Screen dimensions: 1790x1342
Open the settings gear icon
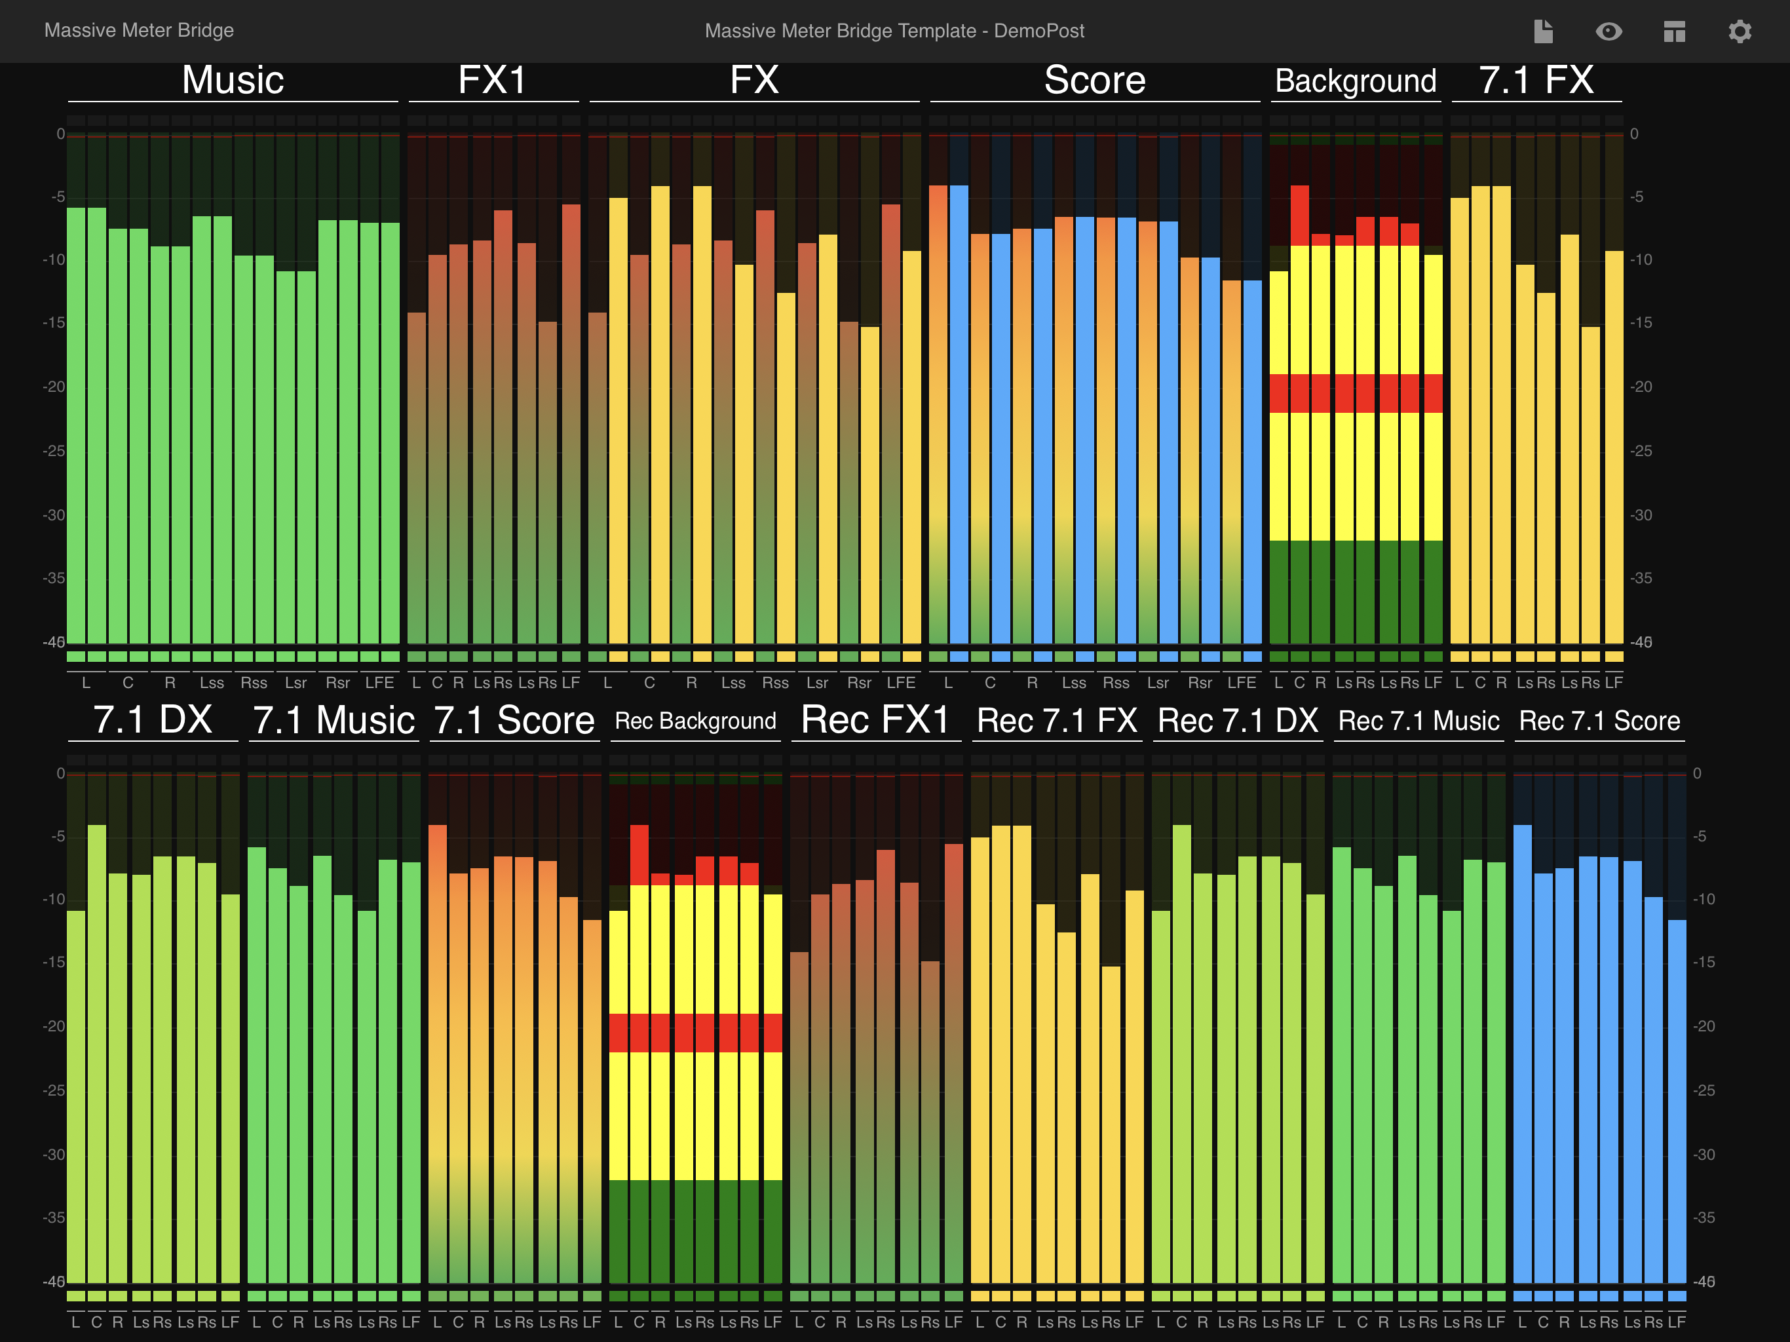(1740, 31)
